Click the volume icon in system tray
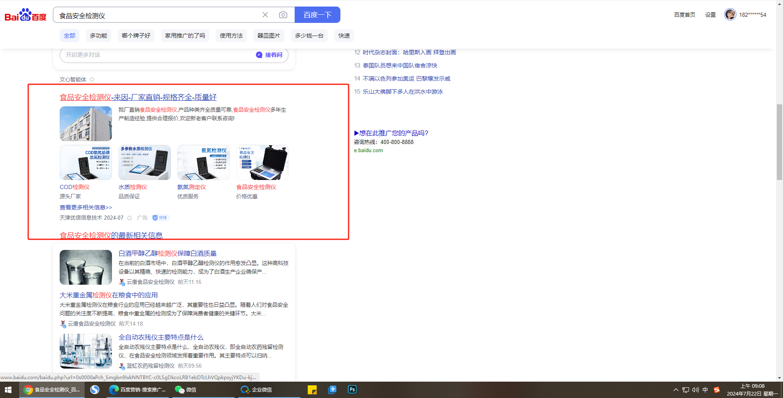Viewport: 783px width, 398px height. (x=696, y=390)
